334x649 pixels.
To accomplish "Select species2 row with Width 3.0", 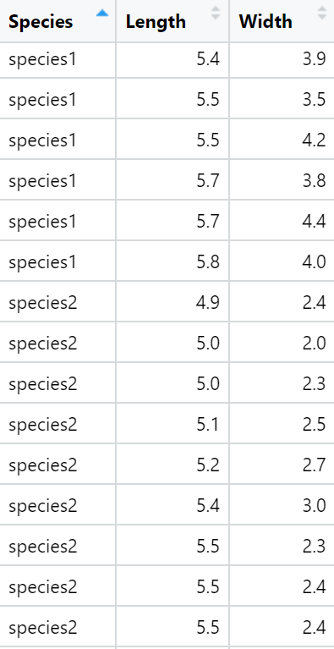I will tap(167, 505).
